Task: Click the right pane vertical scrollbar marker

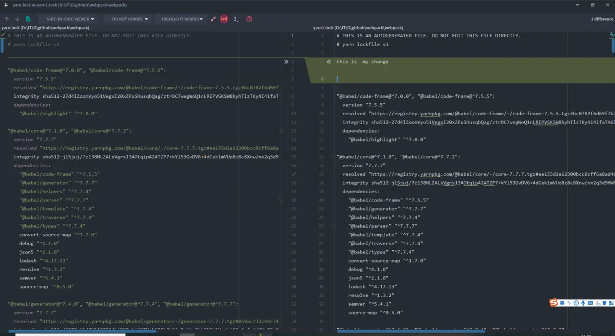Action: (x=613, y=46)
